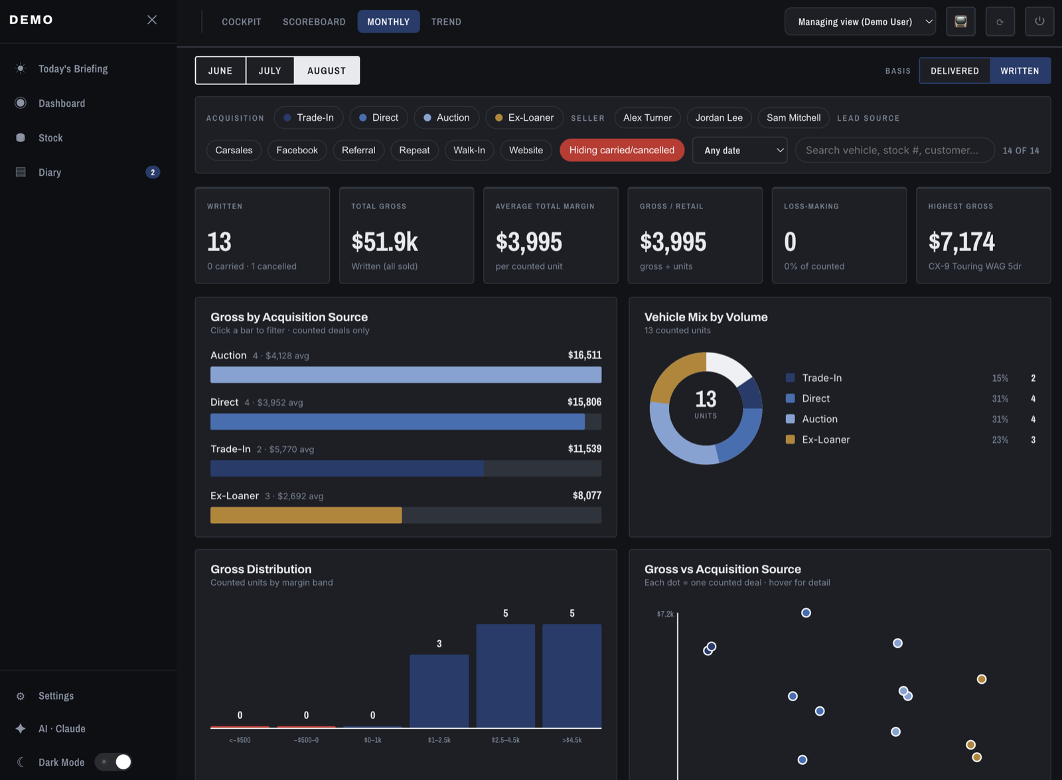The width and height of the screenshot is (1062, 780).
Task: Switch to the Cockpit tab
Action: (x=242, y=22)
